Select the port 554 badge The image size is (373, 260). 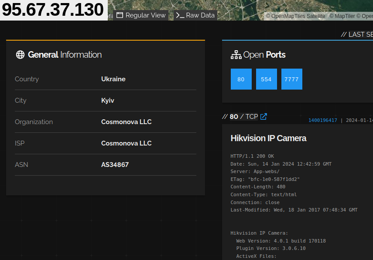pos(267,79)
